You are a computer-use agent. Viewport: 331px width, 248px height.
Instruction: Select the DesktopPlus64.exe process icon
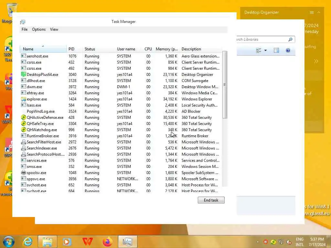click(x=23, y=74)
